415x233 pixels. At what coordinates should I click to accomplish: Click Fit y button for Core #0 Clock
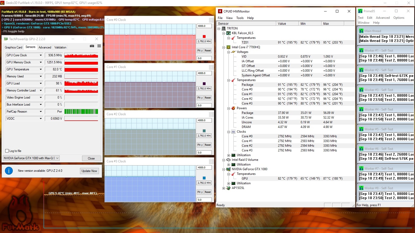pyautogui.click(x=200, y=51)
